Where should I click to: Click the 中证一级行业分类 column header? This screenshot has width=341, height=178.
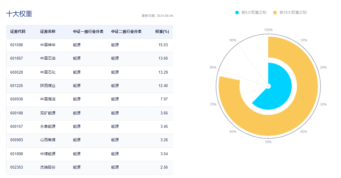88,32
